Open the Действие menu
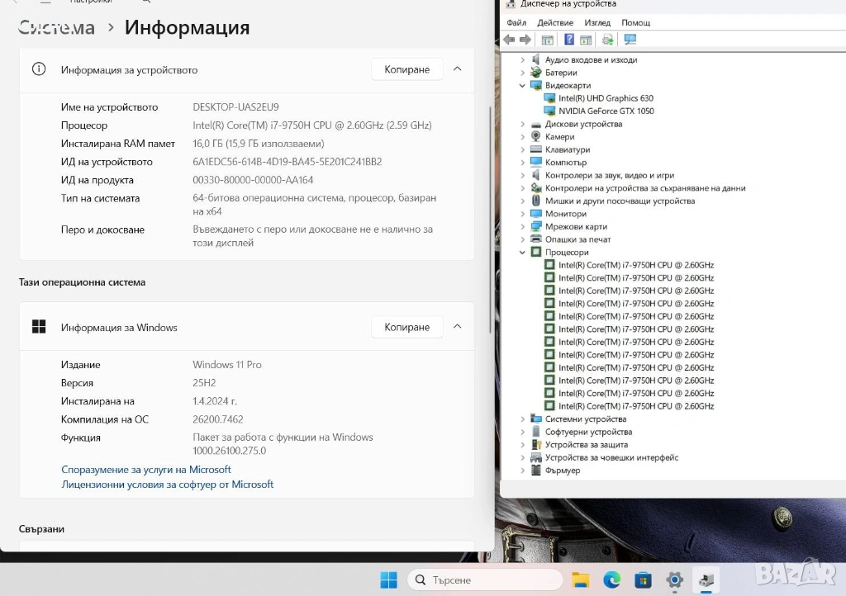Viewport: 846px width, 596px height. click(x=554, y=23)
